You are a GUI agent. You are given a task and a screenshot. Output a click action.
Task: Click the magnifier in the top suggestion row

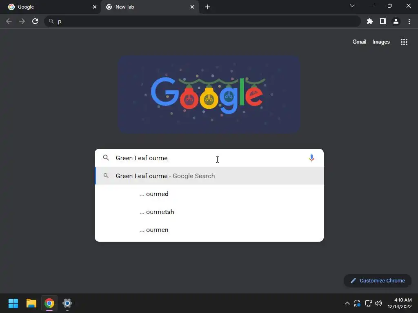pyautogui.click(x=106, y=176)
